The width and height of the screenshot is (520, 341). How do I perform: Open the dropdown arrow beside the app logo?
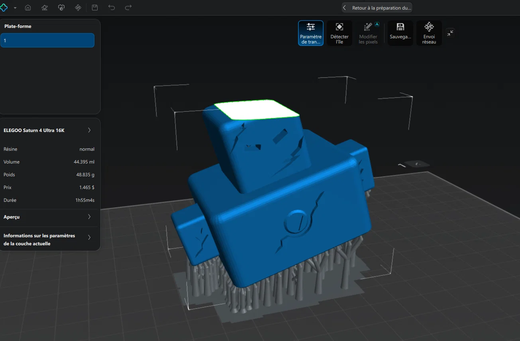pyautogui.click(x=15, y=8)
